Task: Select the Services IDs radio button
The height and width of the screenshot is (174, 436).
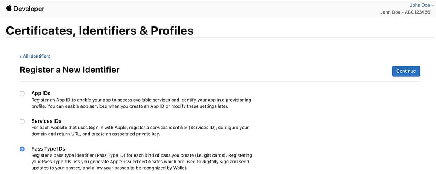Action: pos(22,122)
